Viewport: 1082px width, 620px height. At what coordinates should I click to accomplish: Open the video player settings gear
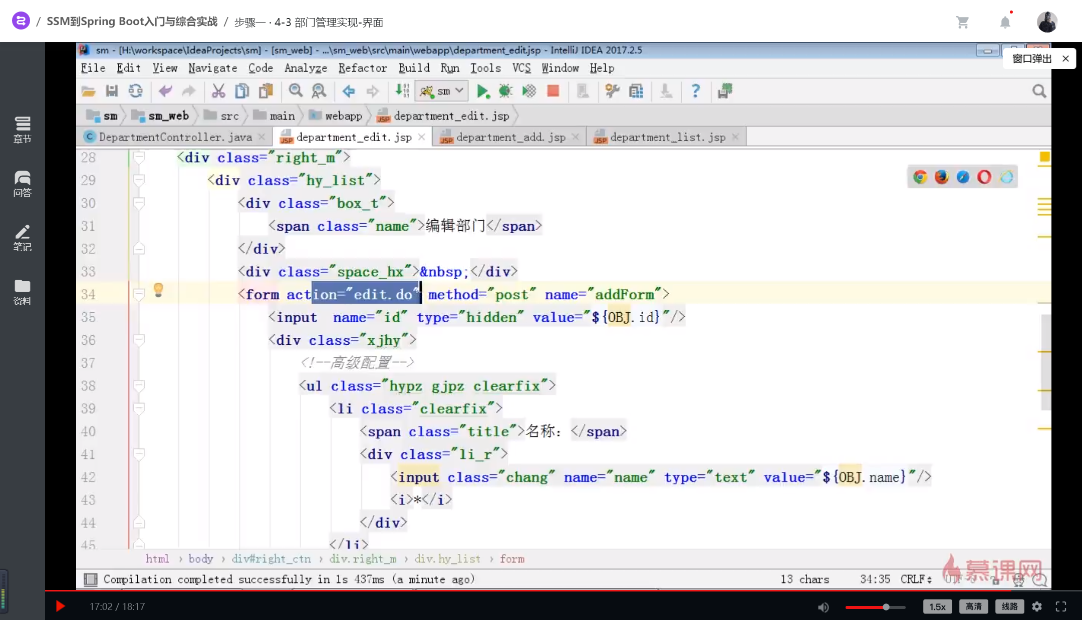coord(1037,606)
